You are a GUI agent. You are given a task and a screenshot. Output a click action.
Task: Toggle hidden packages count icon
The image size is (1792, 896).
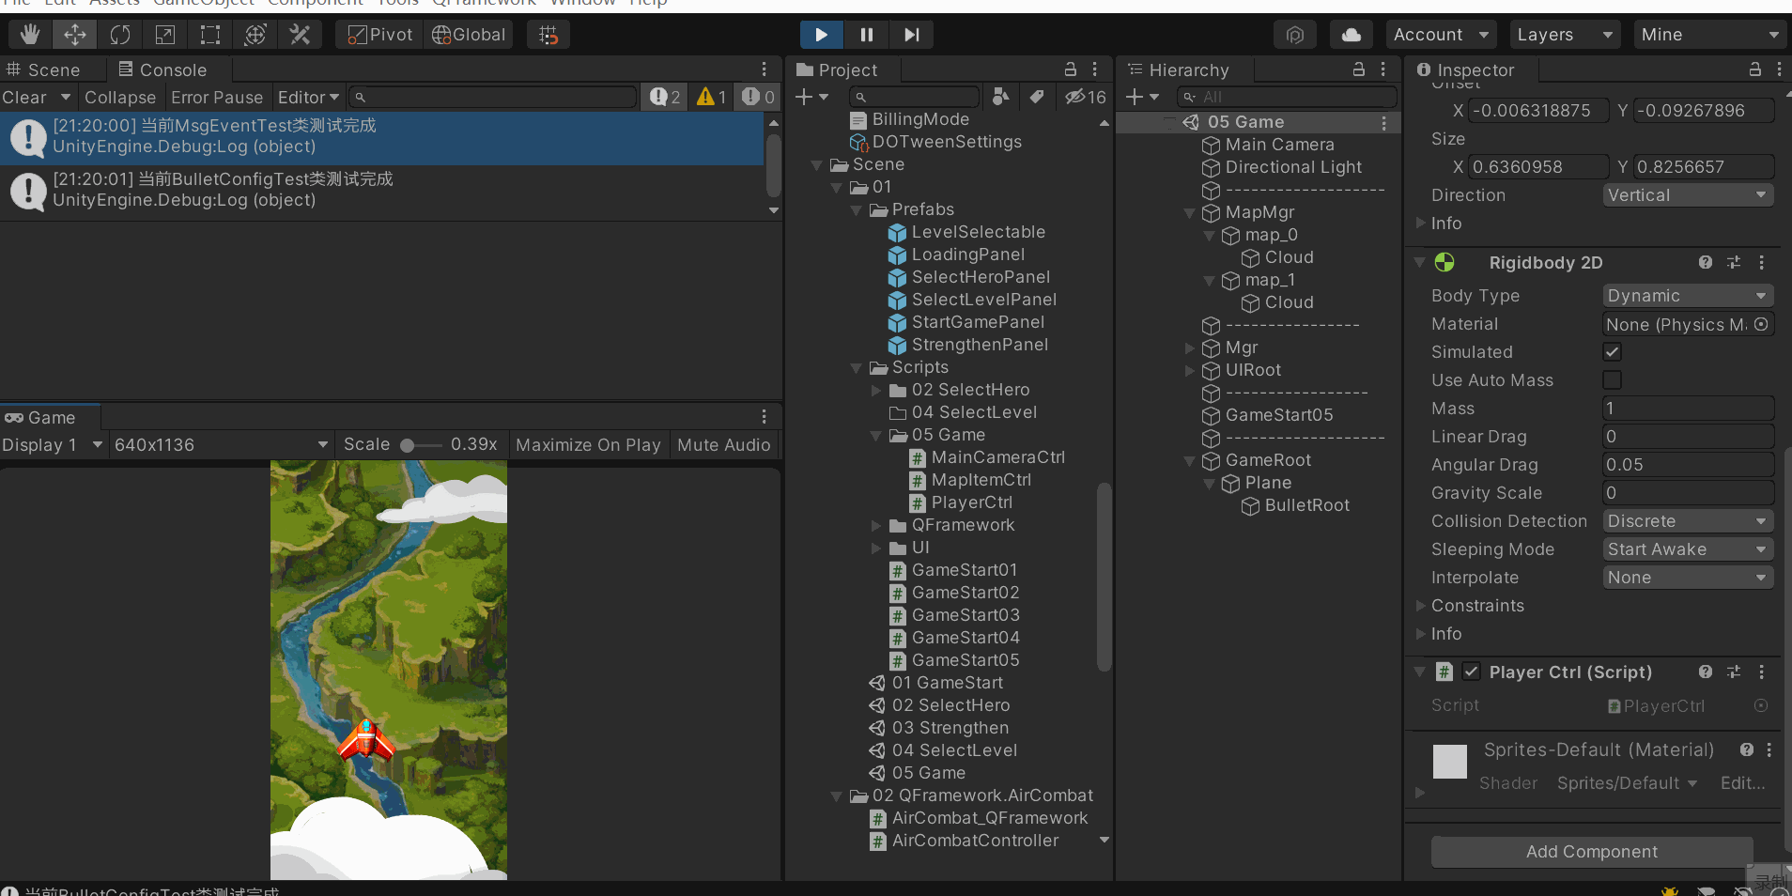(1085, 97)
